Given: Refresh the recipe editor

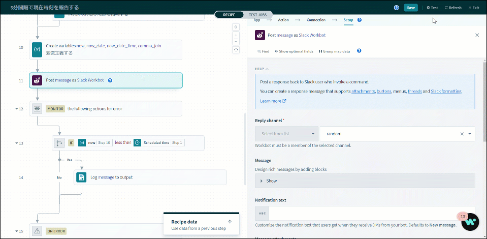Looking at the screenshot, I should click(453, 8).
